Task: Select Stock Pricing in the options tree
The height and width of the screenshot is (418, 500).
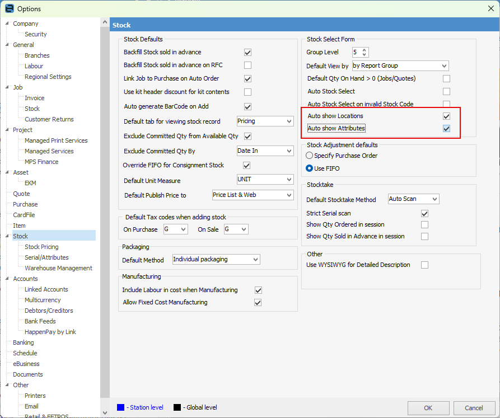Action: pos(42,247)
